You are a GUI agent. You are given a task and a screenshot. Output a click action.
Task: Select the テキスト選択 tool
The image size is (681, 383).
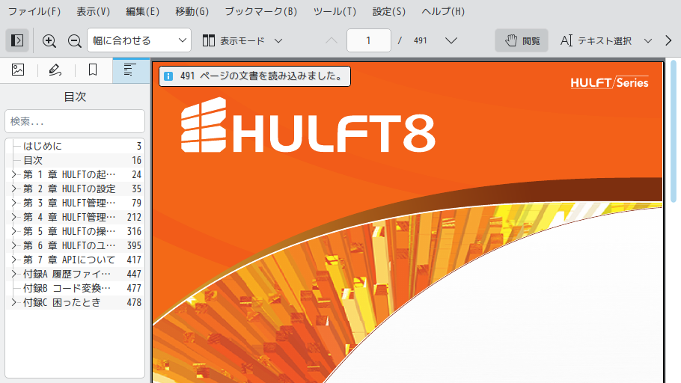[596, 40]
